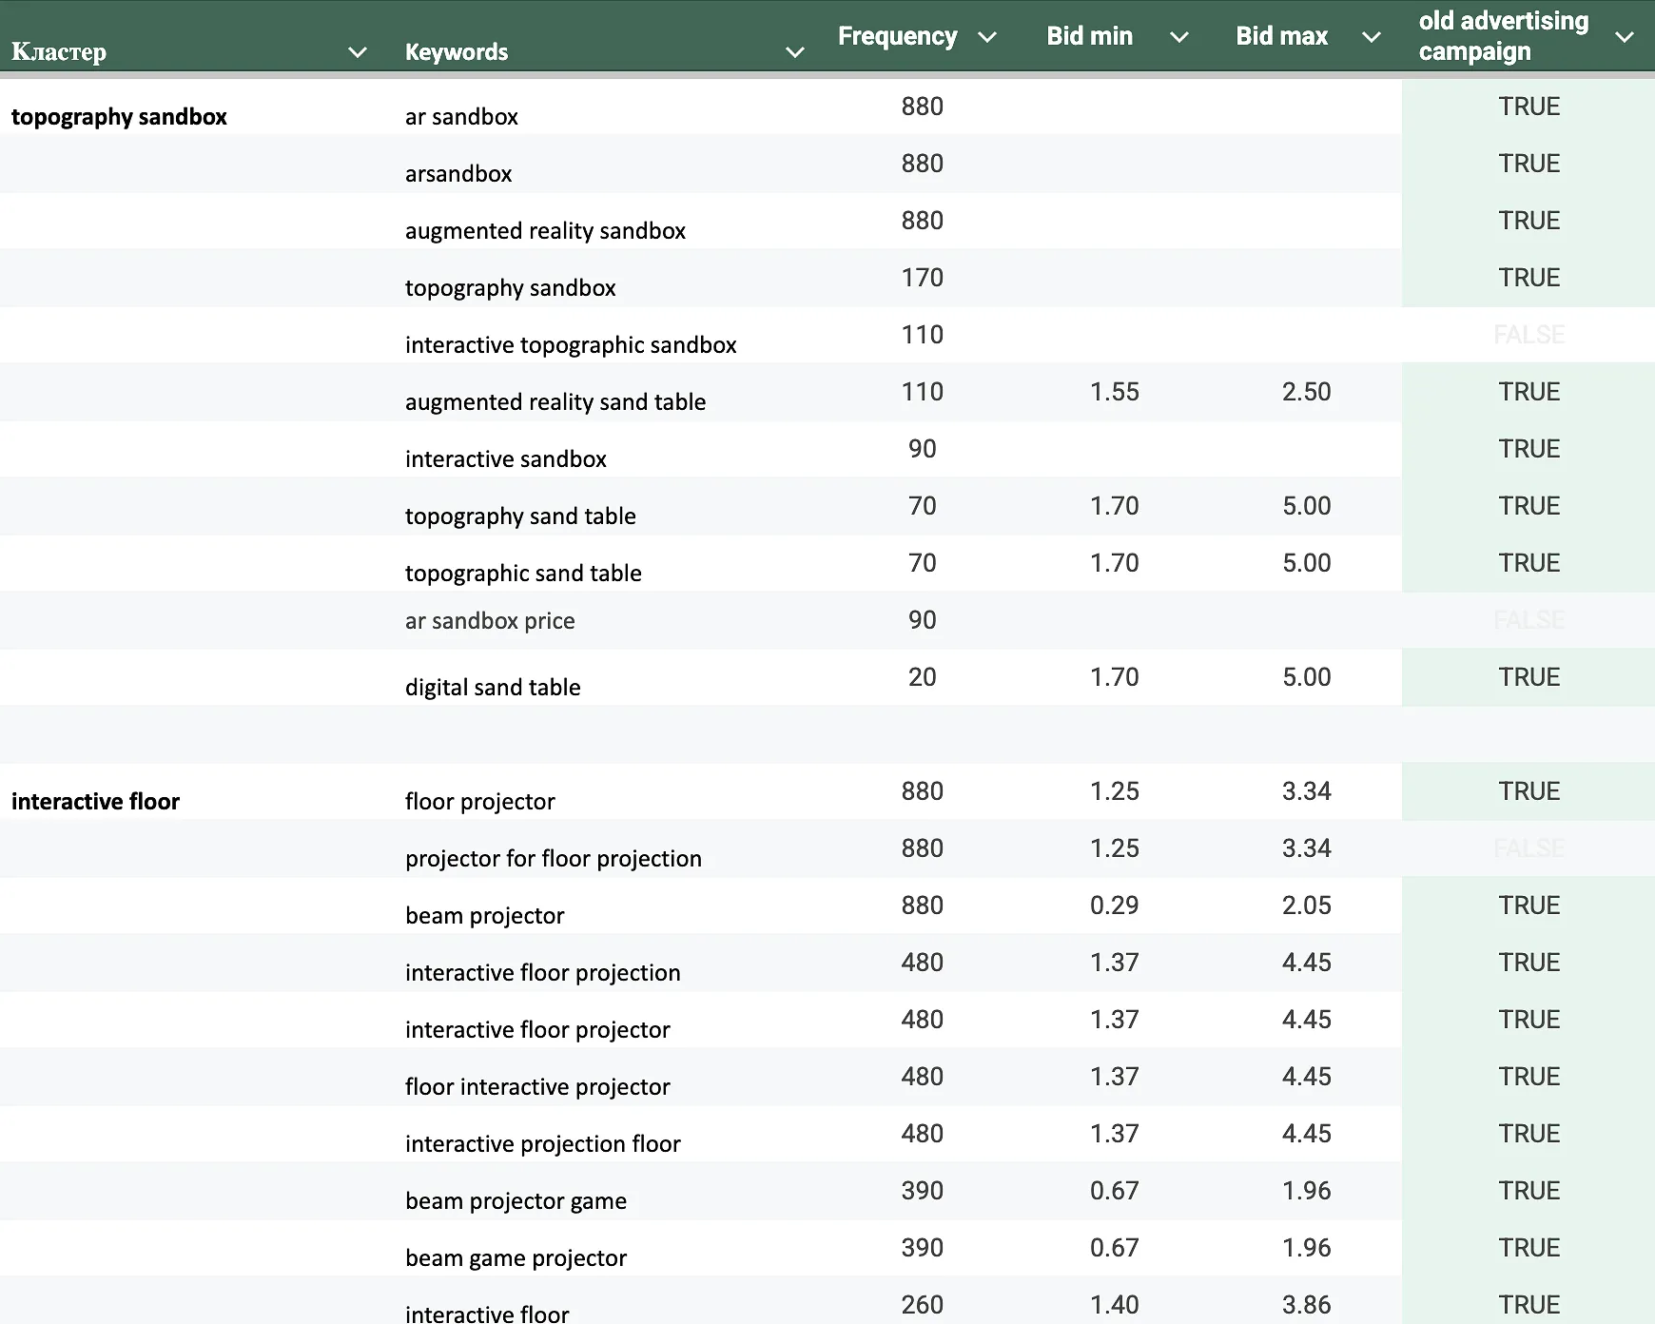Select the interactive floor cluster label
Image resolution: width=1655 pixels, height=1324 pixels.
click(95, 801)
